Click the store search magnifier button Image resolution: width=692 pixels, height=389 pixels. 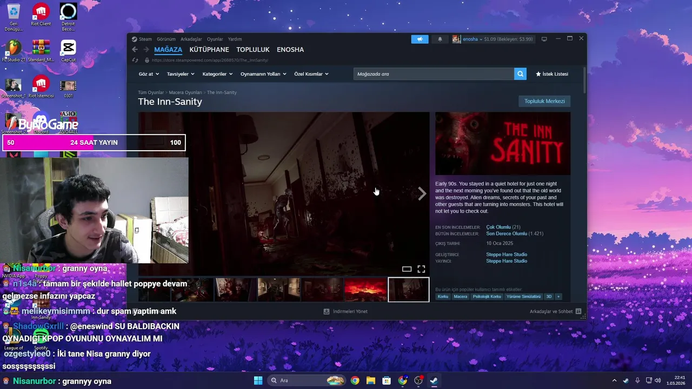pos(520,74)
